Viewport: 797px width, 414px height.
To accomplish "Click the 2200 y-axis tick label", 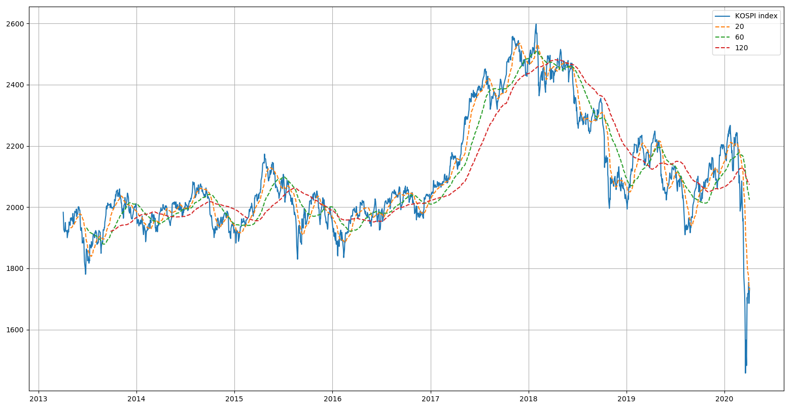I will (15, 146).
